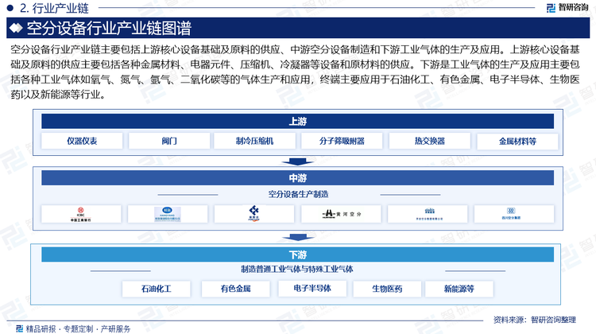Click the 上游 header bar

pos(298,122)
